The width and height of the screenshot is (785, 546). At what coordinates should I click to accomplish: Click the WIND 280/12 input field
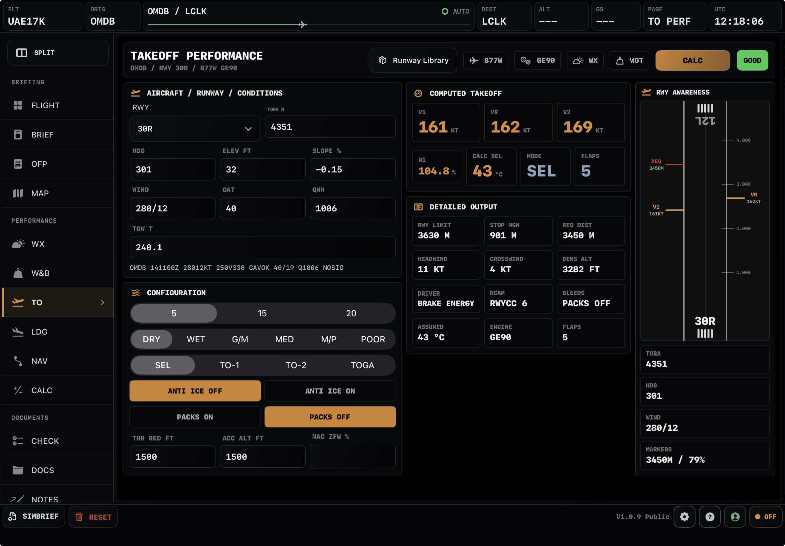(x=173, y=208)
